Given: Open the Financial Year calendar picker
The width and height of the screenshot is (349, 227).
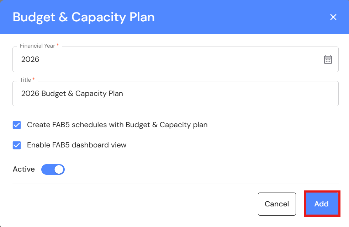Looking at the screenshot, I should (328, 59).
